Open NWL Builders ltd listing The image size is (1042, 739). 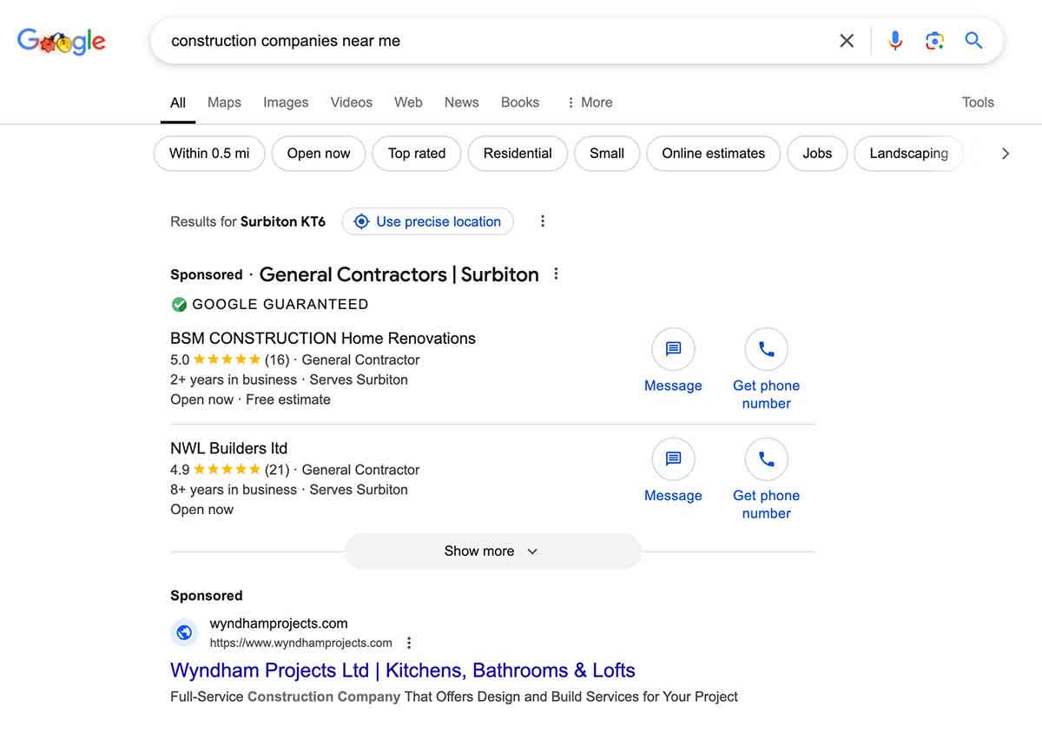tap(228, 449)
